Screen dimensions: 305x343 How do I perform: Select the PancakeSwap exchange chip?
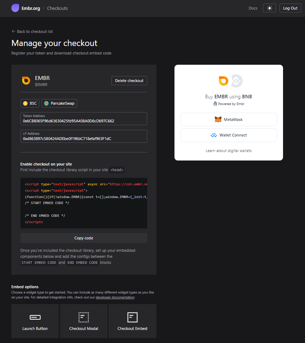pyautogui.click(x=59, y=103)
